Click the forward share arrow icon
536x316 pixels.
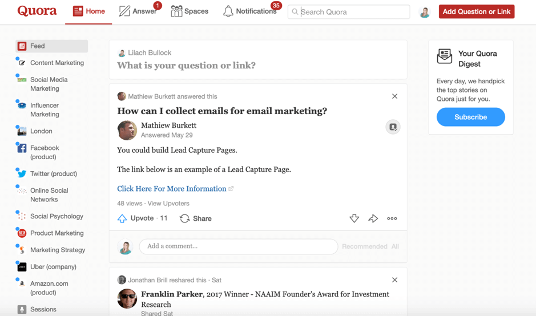373,218
